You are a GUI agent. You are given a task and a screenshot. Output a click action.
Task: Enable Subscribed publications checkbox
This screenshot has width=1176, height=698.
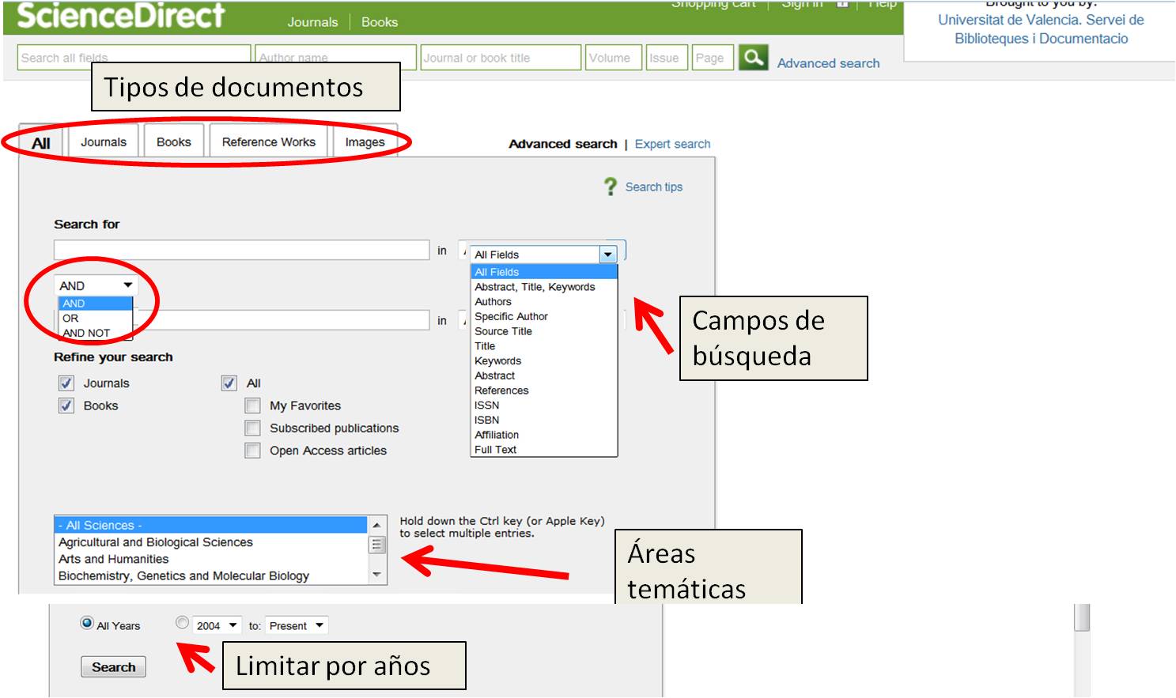click(x=253, y=428)
